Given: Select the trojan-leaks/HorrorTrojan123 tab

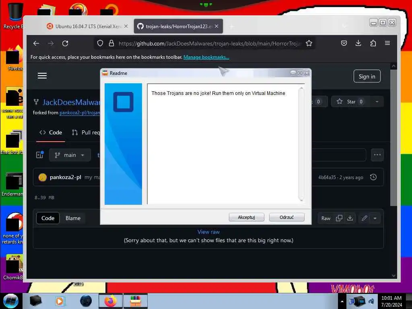Looking at the screenshot, I should pos(178,26).
